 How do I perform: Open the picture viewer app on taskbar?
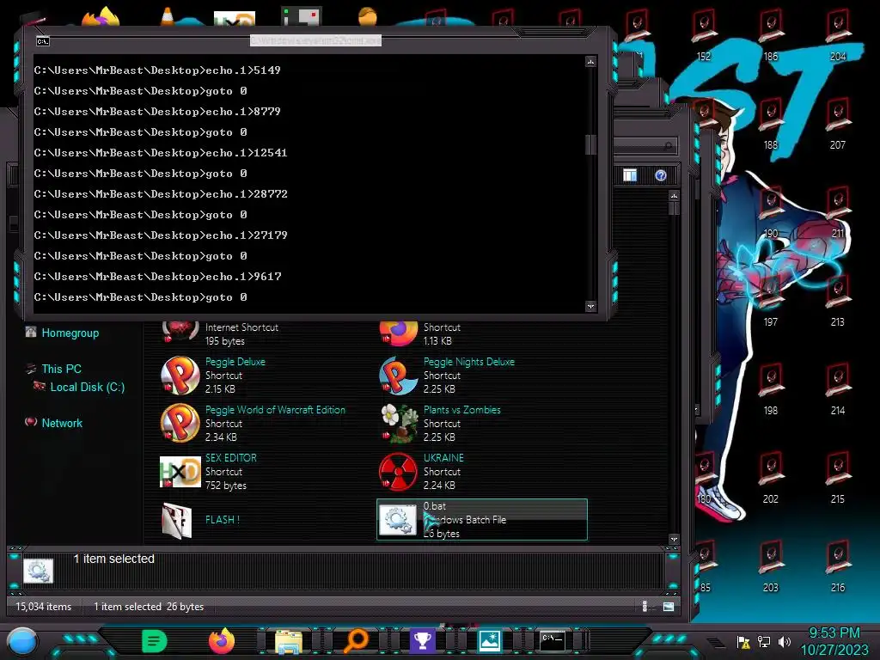click(489, 641)
